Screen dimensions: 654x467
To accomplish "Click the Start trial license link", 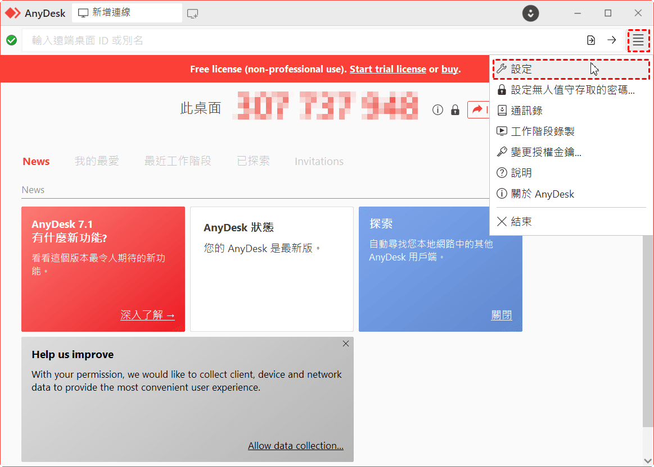I will (x=387, y=69).
